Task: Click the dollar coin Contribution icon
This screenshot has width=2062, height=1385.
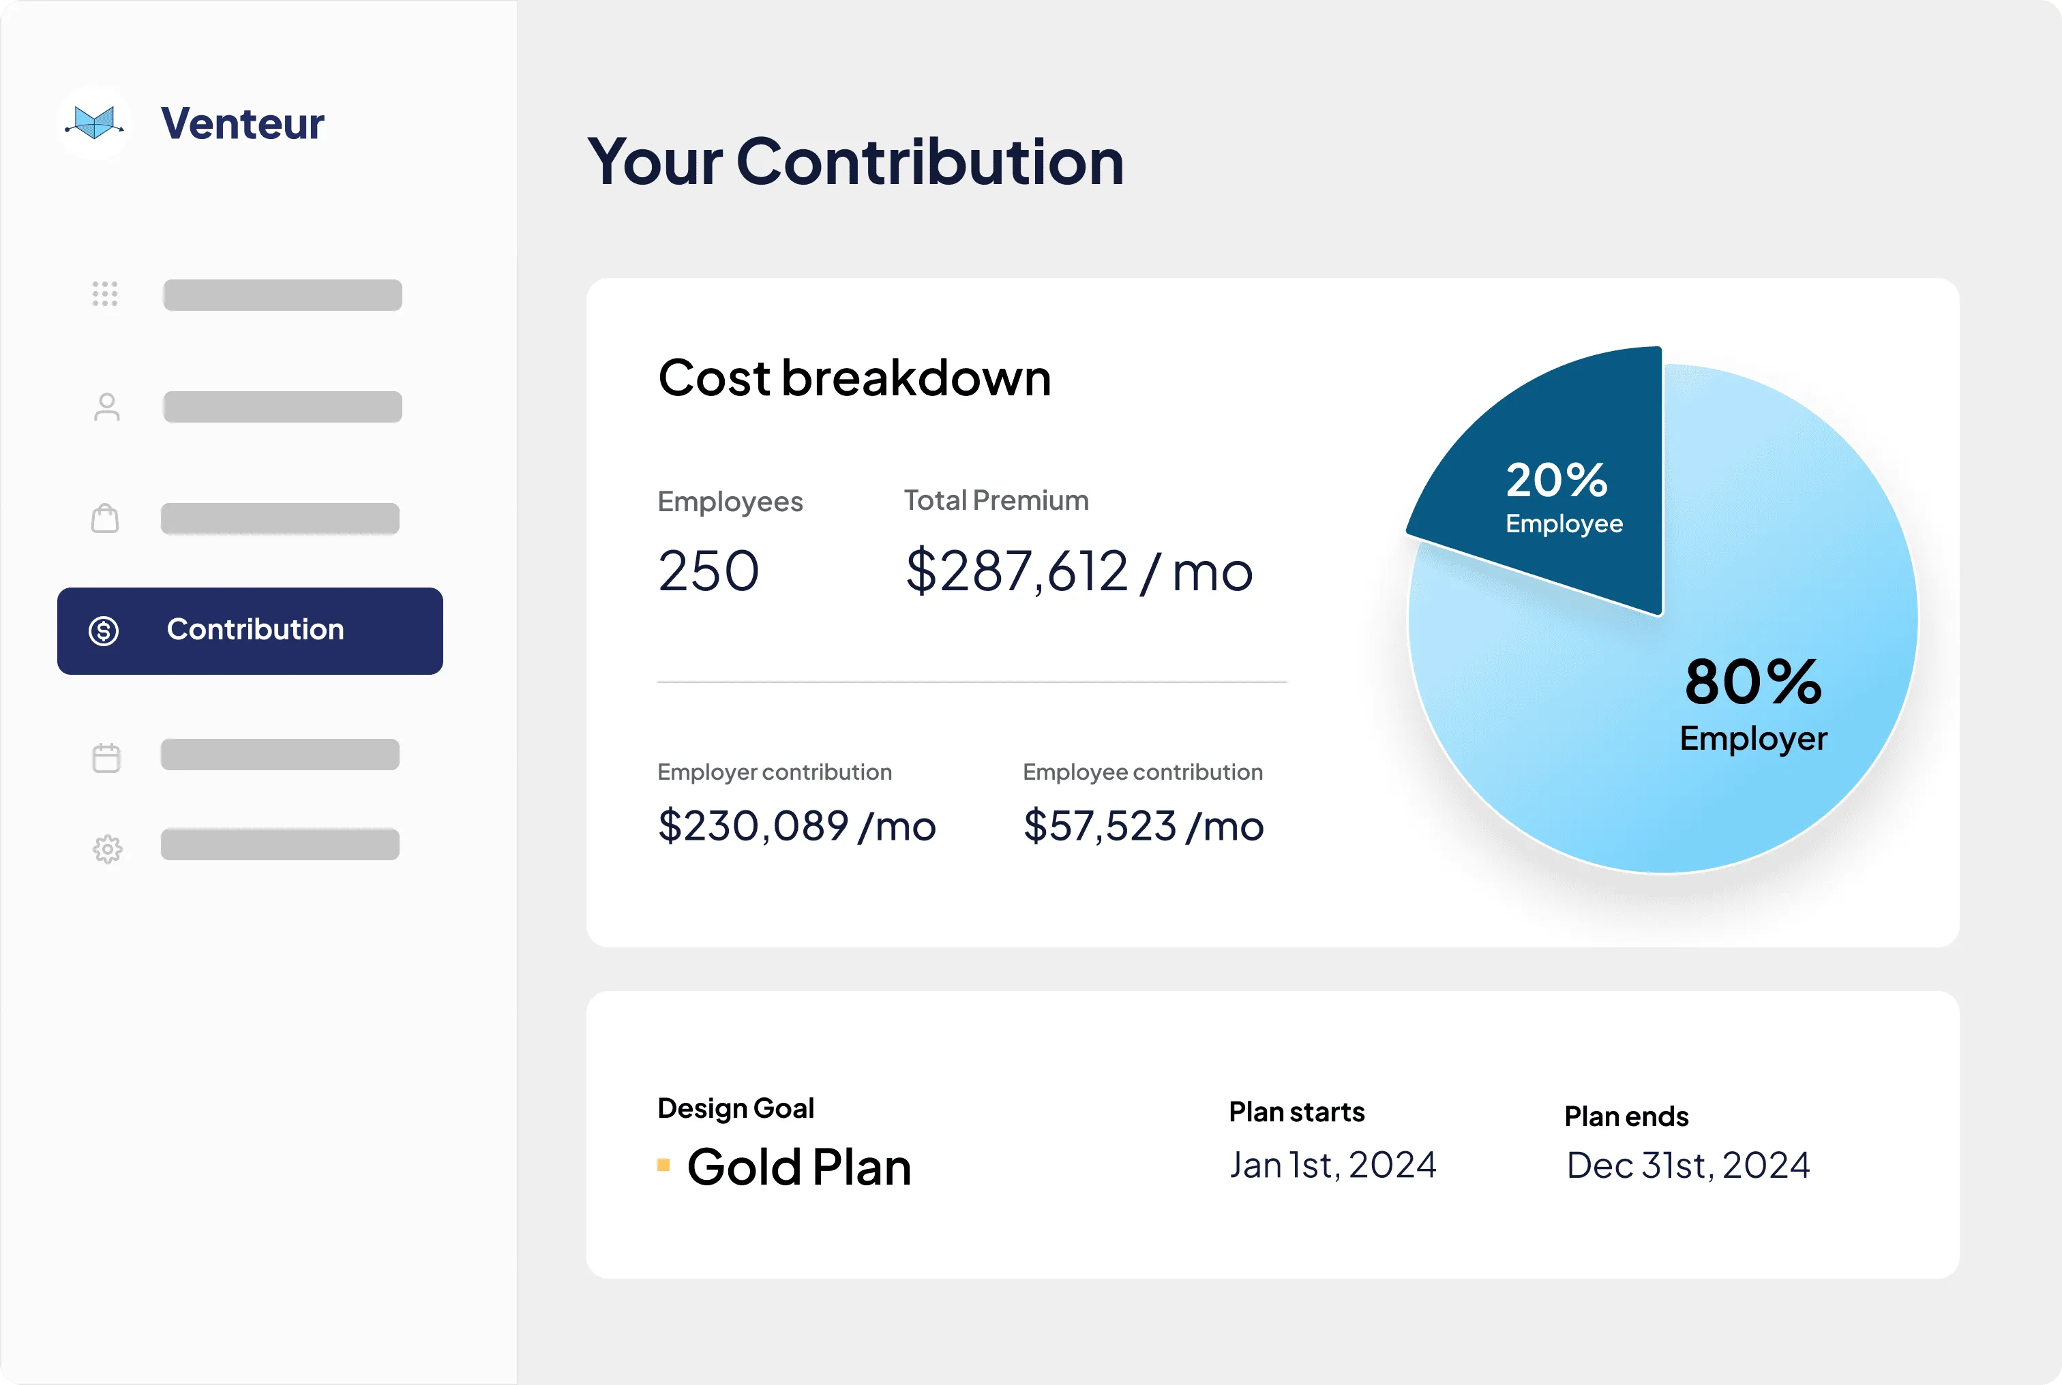Action: click(x=104, y=630)
